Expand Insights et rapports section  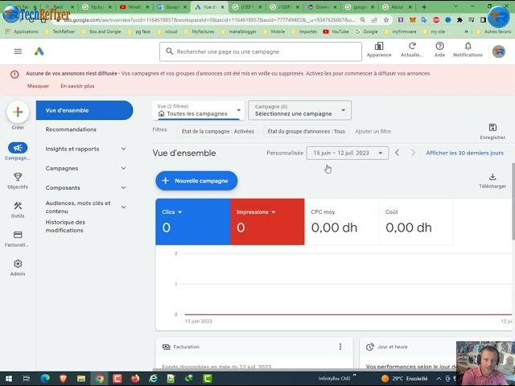[x=123, y=149]
